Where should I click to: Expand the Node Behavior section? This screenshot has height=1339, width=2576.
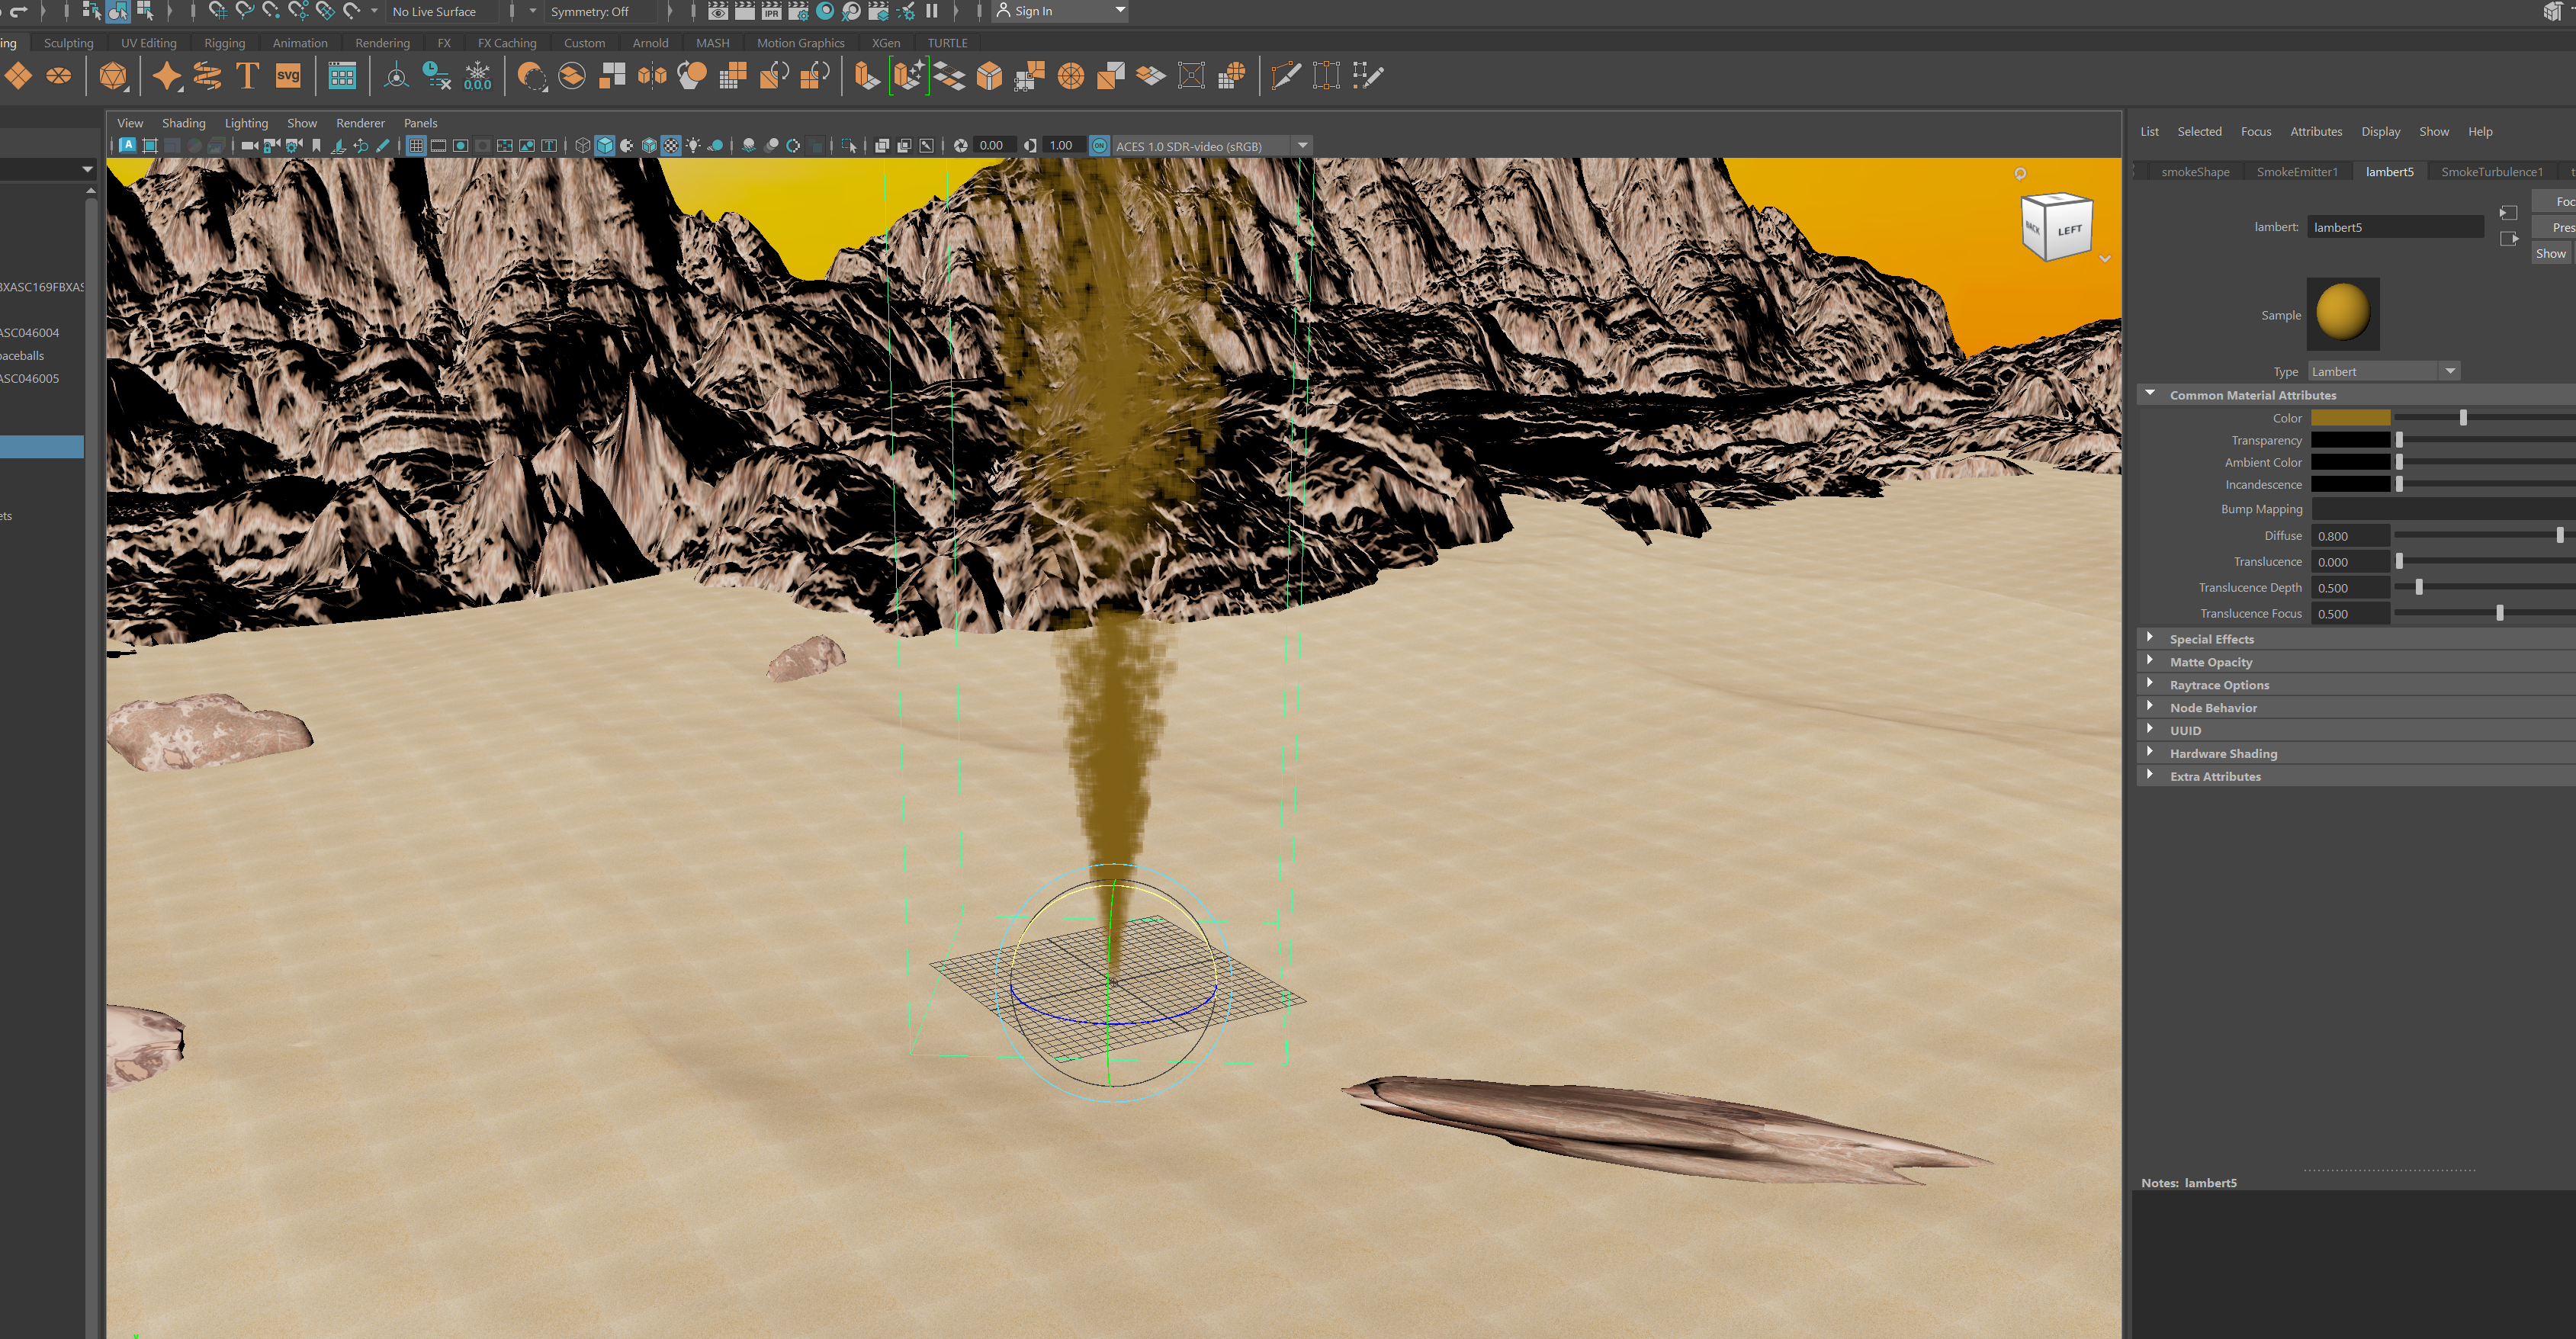(x=2150, y=707)
